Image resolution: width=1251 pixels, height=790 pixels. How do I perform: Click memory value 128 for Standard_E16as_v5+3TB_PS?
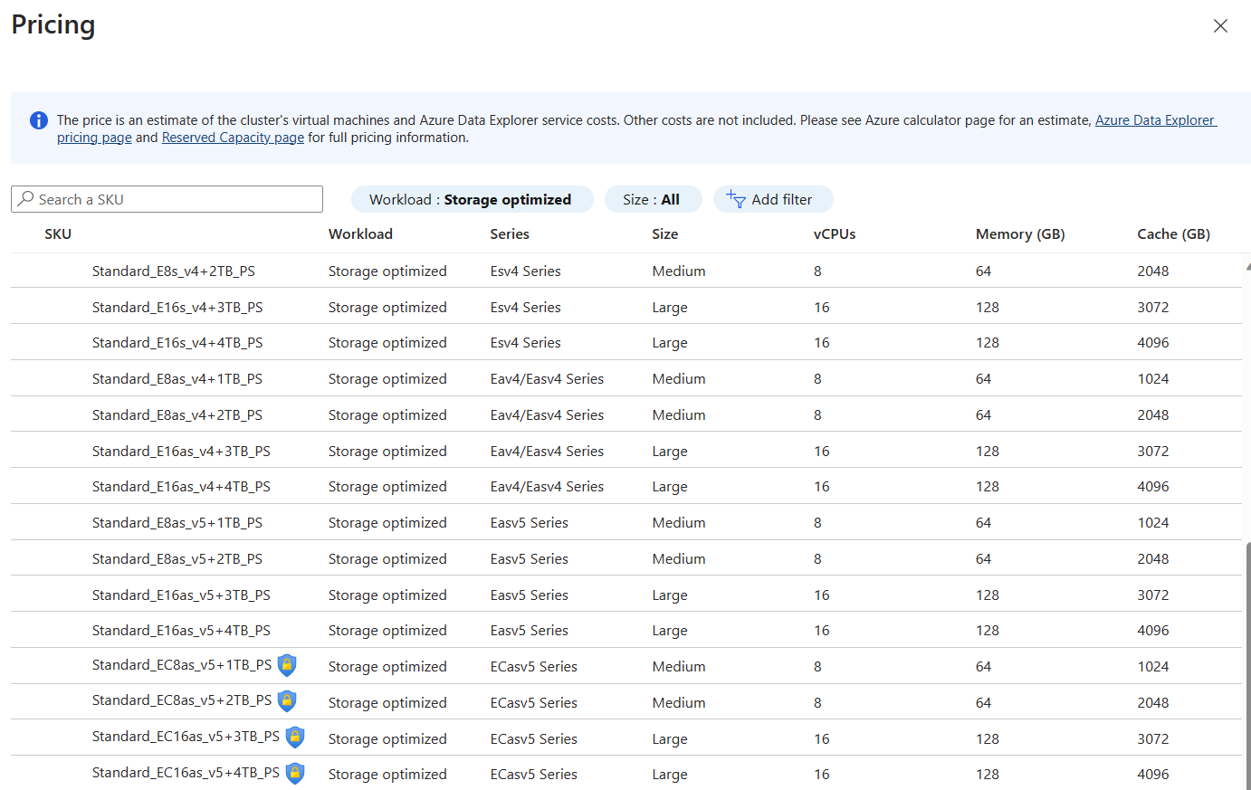[988, 595]
